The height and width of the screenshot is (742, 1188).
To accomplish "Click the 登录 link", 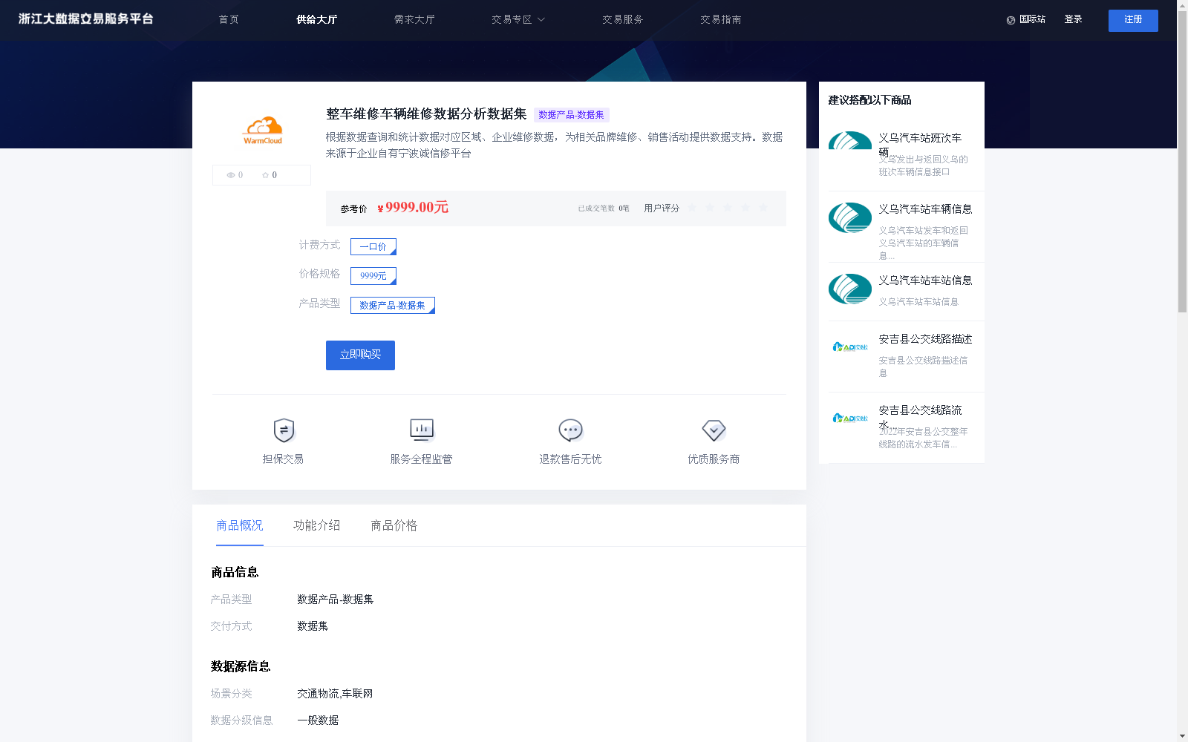I will click(x=1073, y=20).
